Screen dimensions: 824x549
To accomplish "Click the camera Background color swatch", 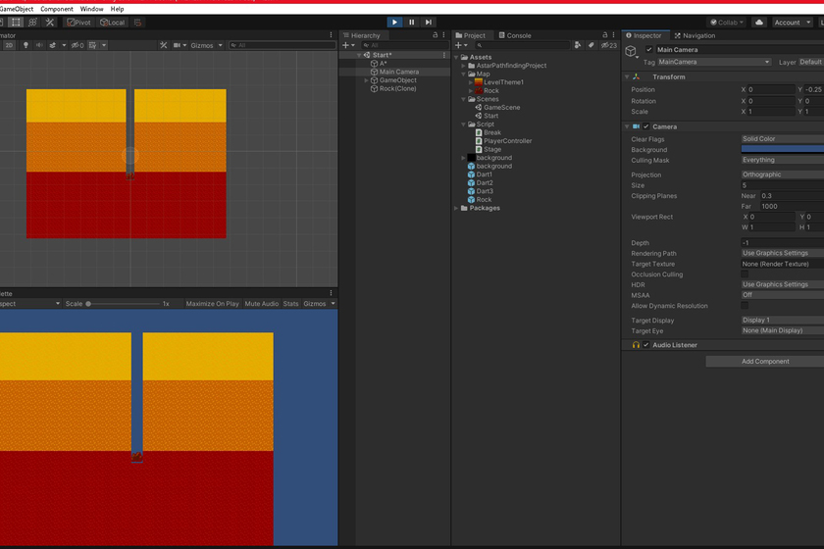I will click(782, 149).
